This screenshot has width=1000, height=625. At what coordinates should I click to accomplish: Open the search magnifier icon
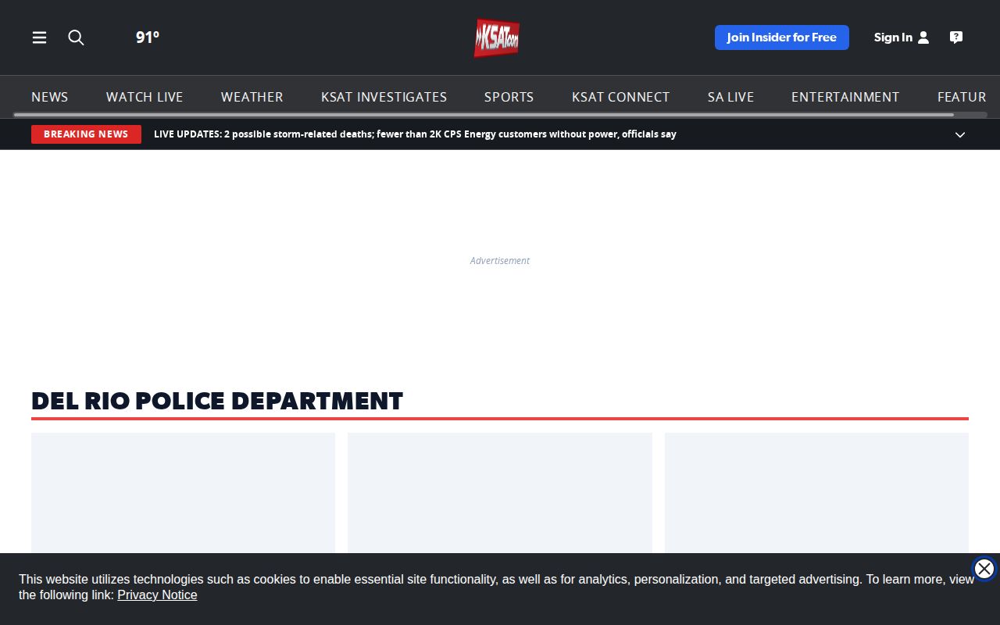(x=76, y=37)
